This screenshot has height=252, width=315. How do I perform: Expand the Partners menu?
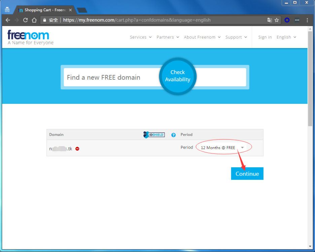(168, 37)
